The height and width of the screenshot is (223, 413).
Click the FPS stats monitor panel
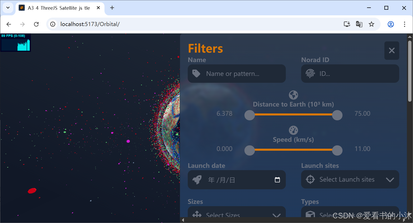[16, 43]
